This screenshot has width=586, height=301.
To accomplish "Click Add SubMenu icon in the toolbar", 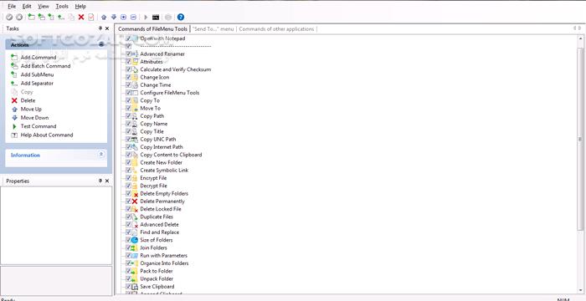I will pyautogui.click(x=51, y=18).
